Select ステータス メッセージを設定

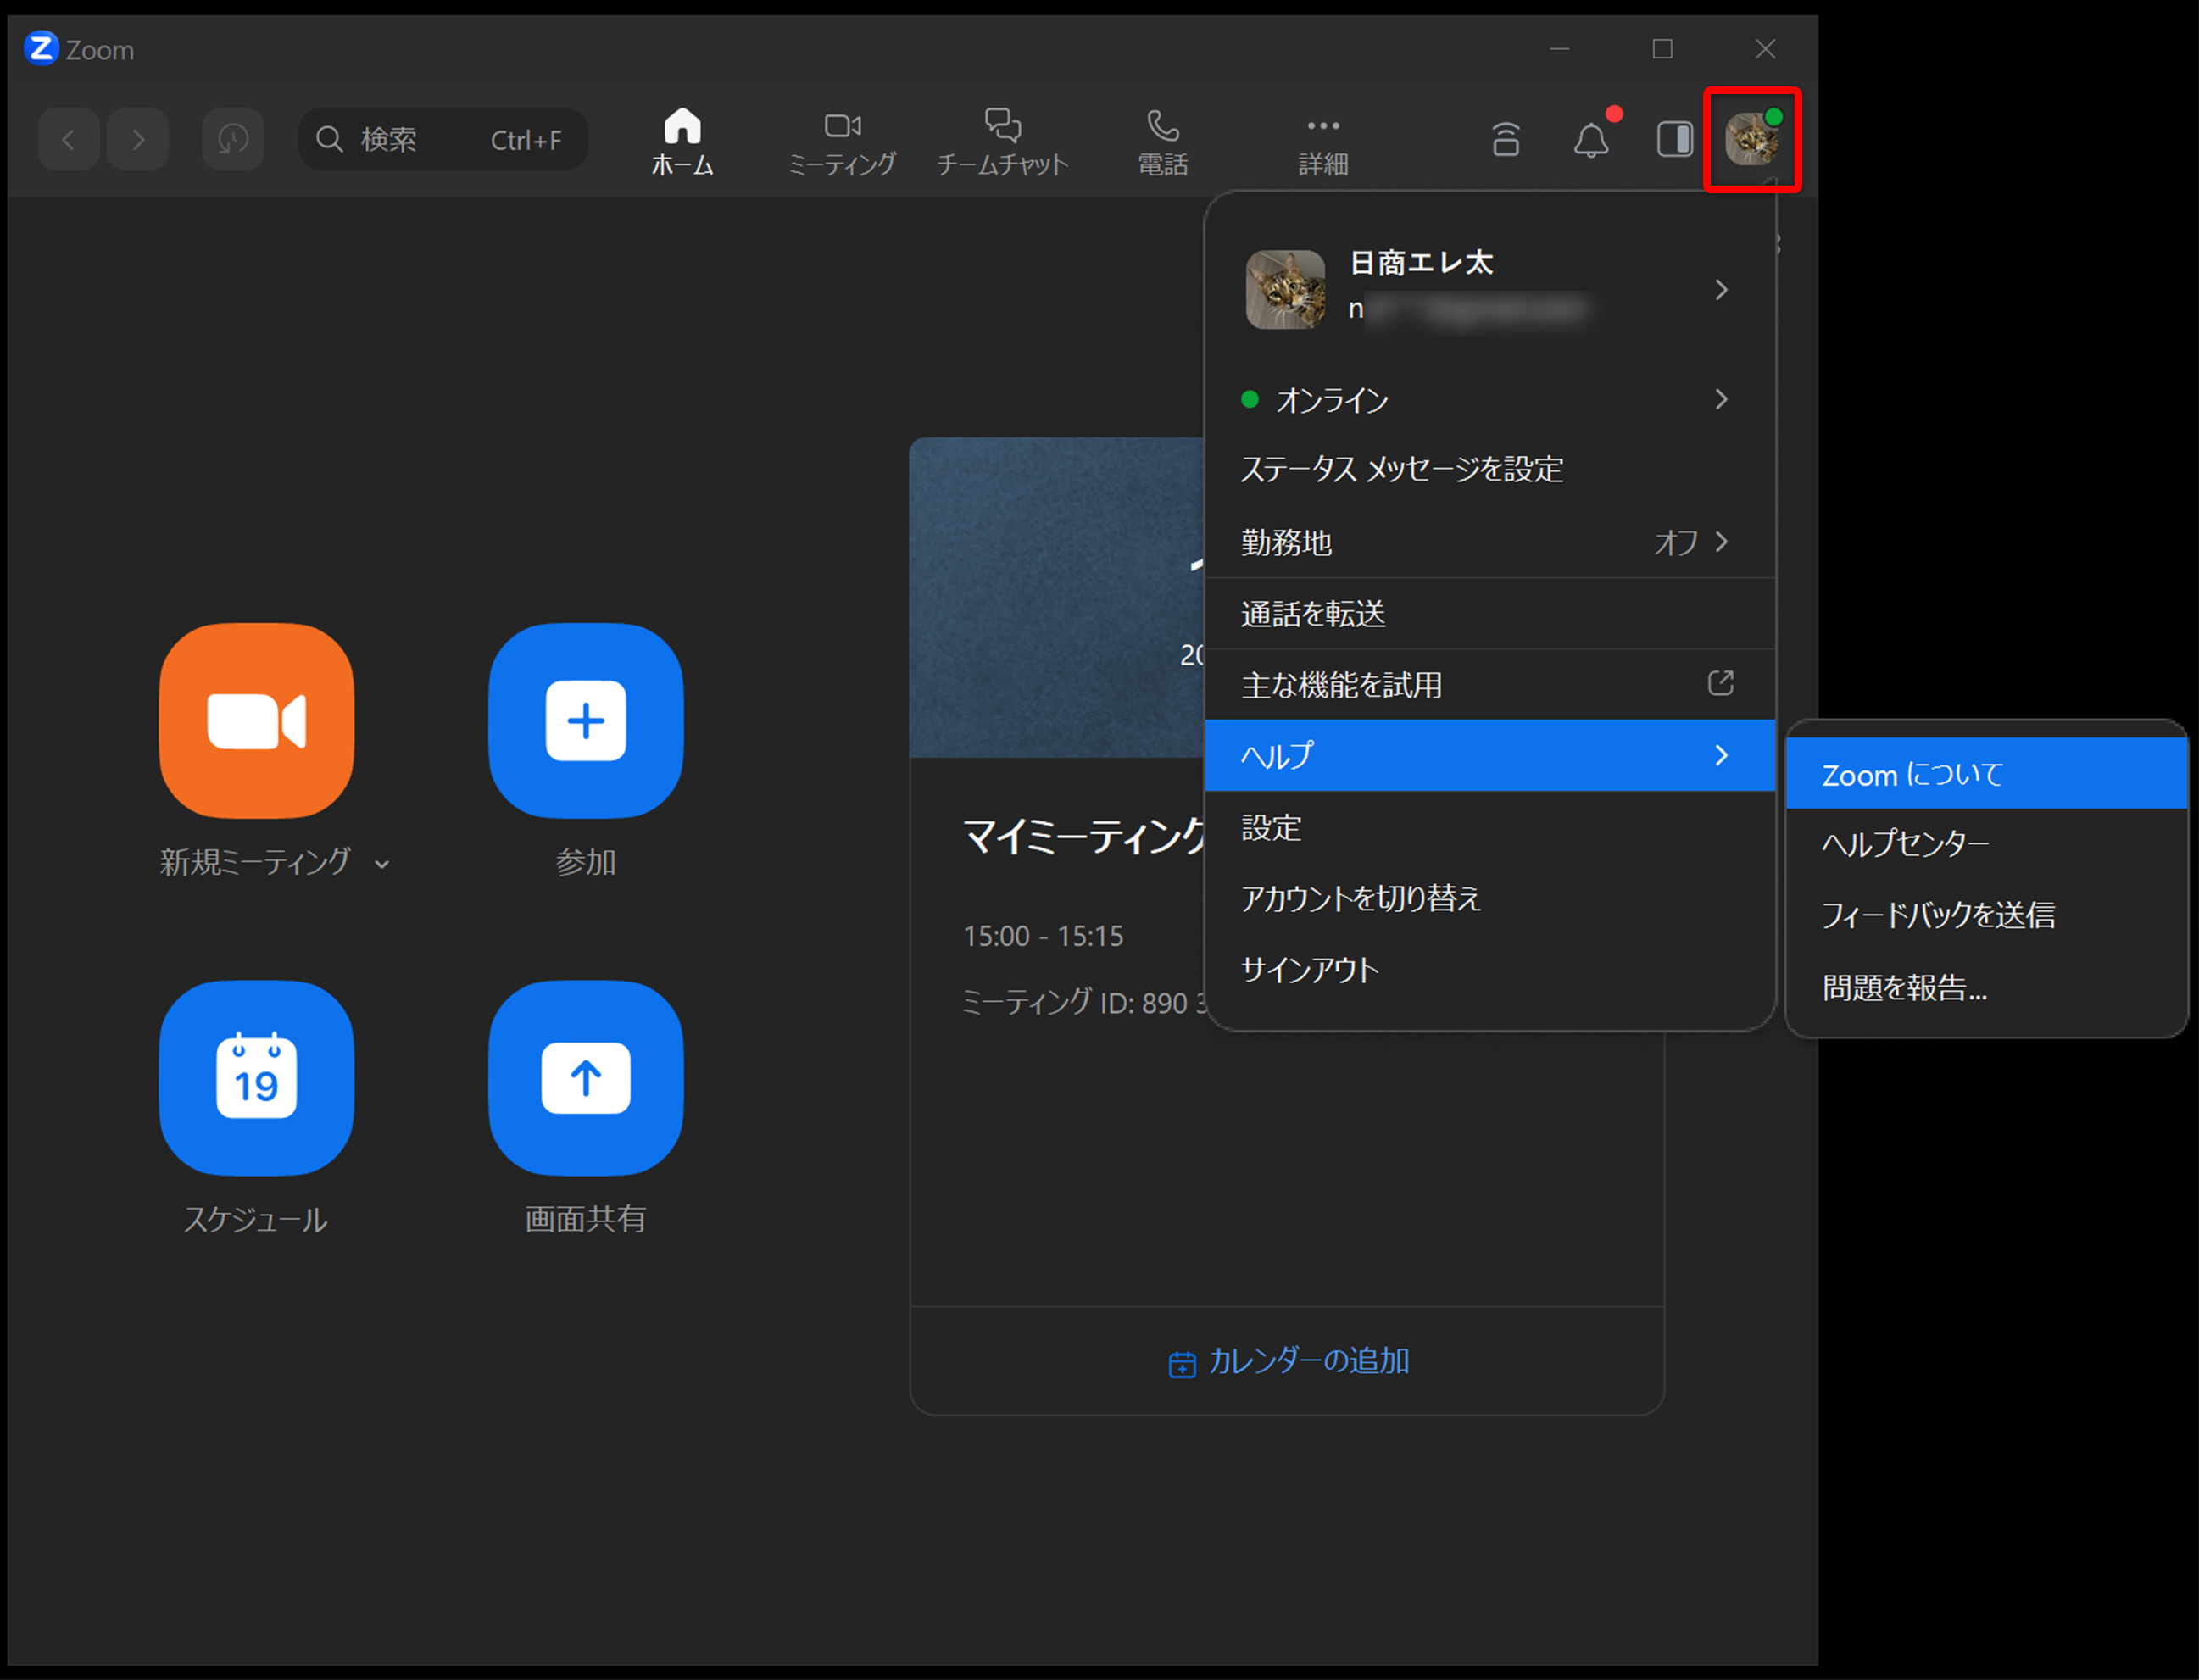(x=1490, y=469)
